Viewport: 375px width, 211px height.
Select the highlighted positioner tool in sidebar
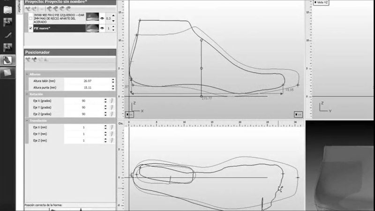pyautogui.click(x=7, y=60)
